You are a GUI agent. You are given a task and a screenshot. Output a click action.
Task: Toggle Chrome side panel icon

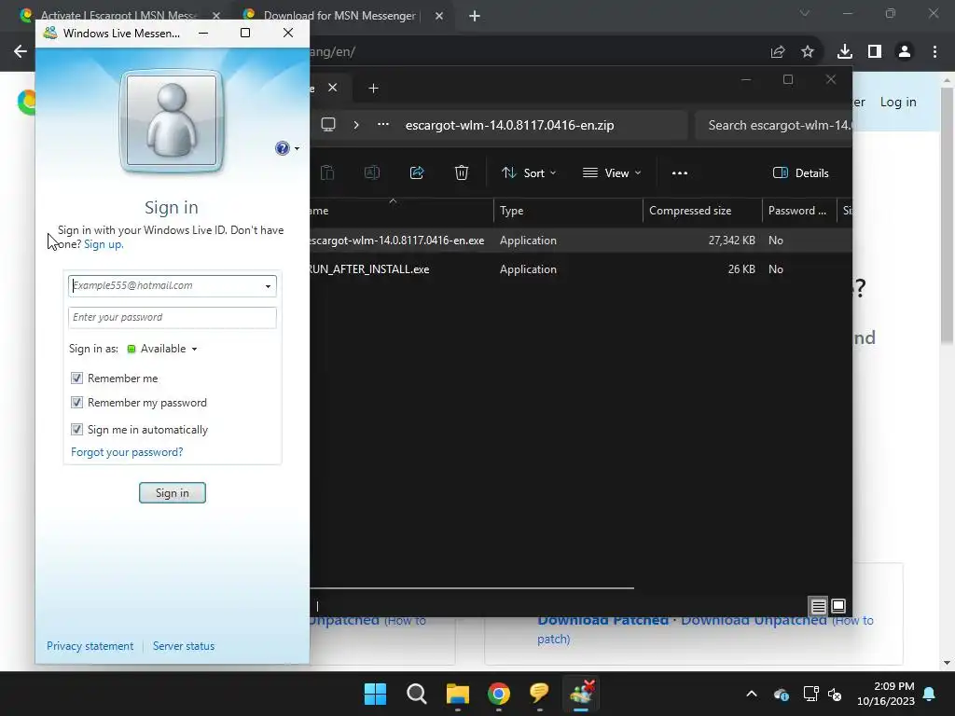pos(875,52)
